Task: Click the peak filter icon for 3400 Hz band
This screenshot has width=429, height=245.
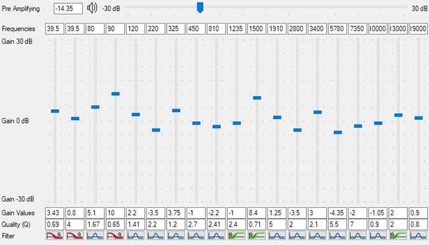Action: coord(317,236)
